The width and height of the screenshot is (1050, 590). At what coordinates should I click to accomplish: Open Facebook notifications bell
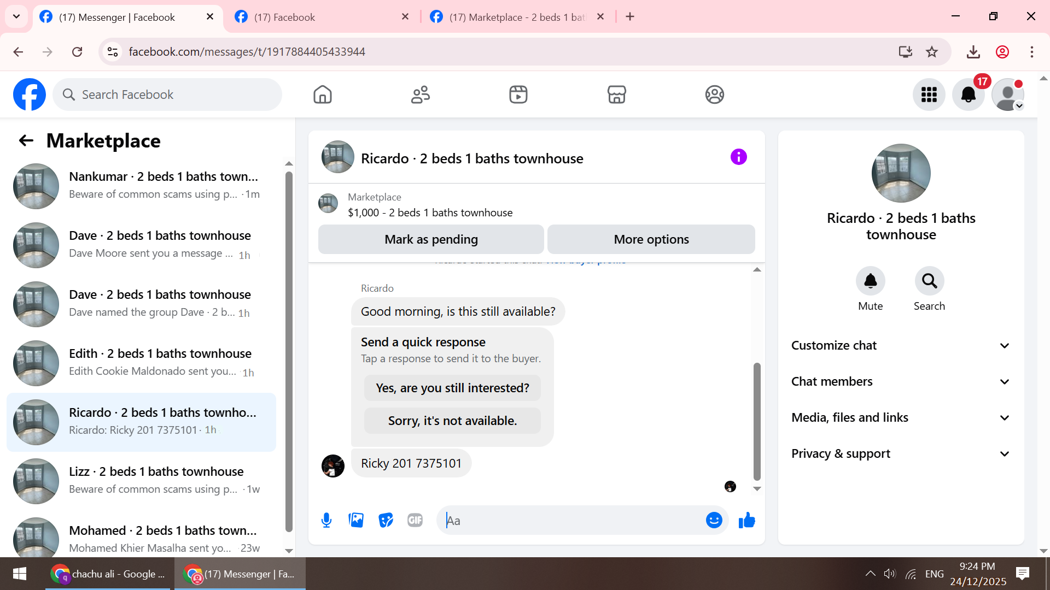968,95
